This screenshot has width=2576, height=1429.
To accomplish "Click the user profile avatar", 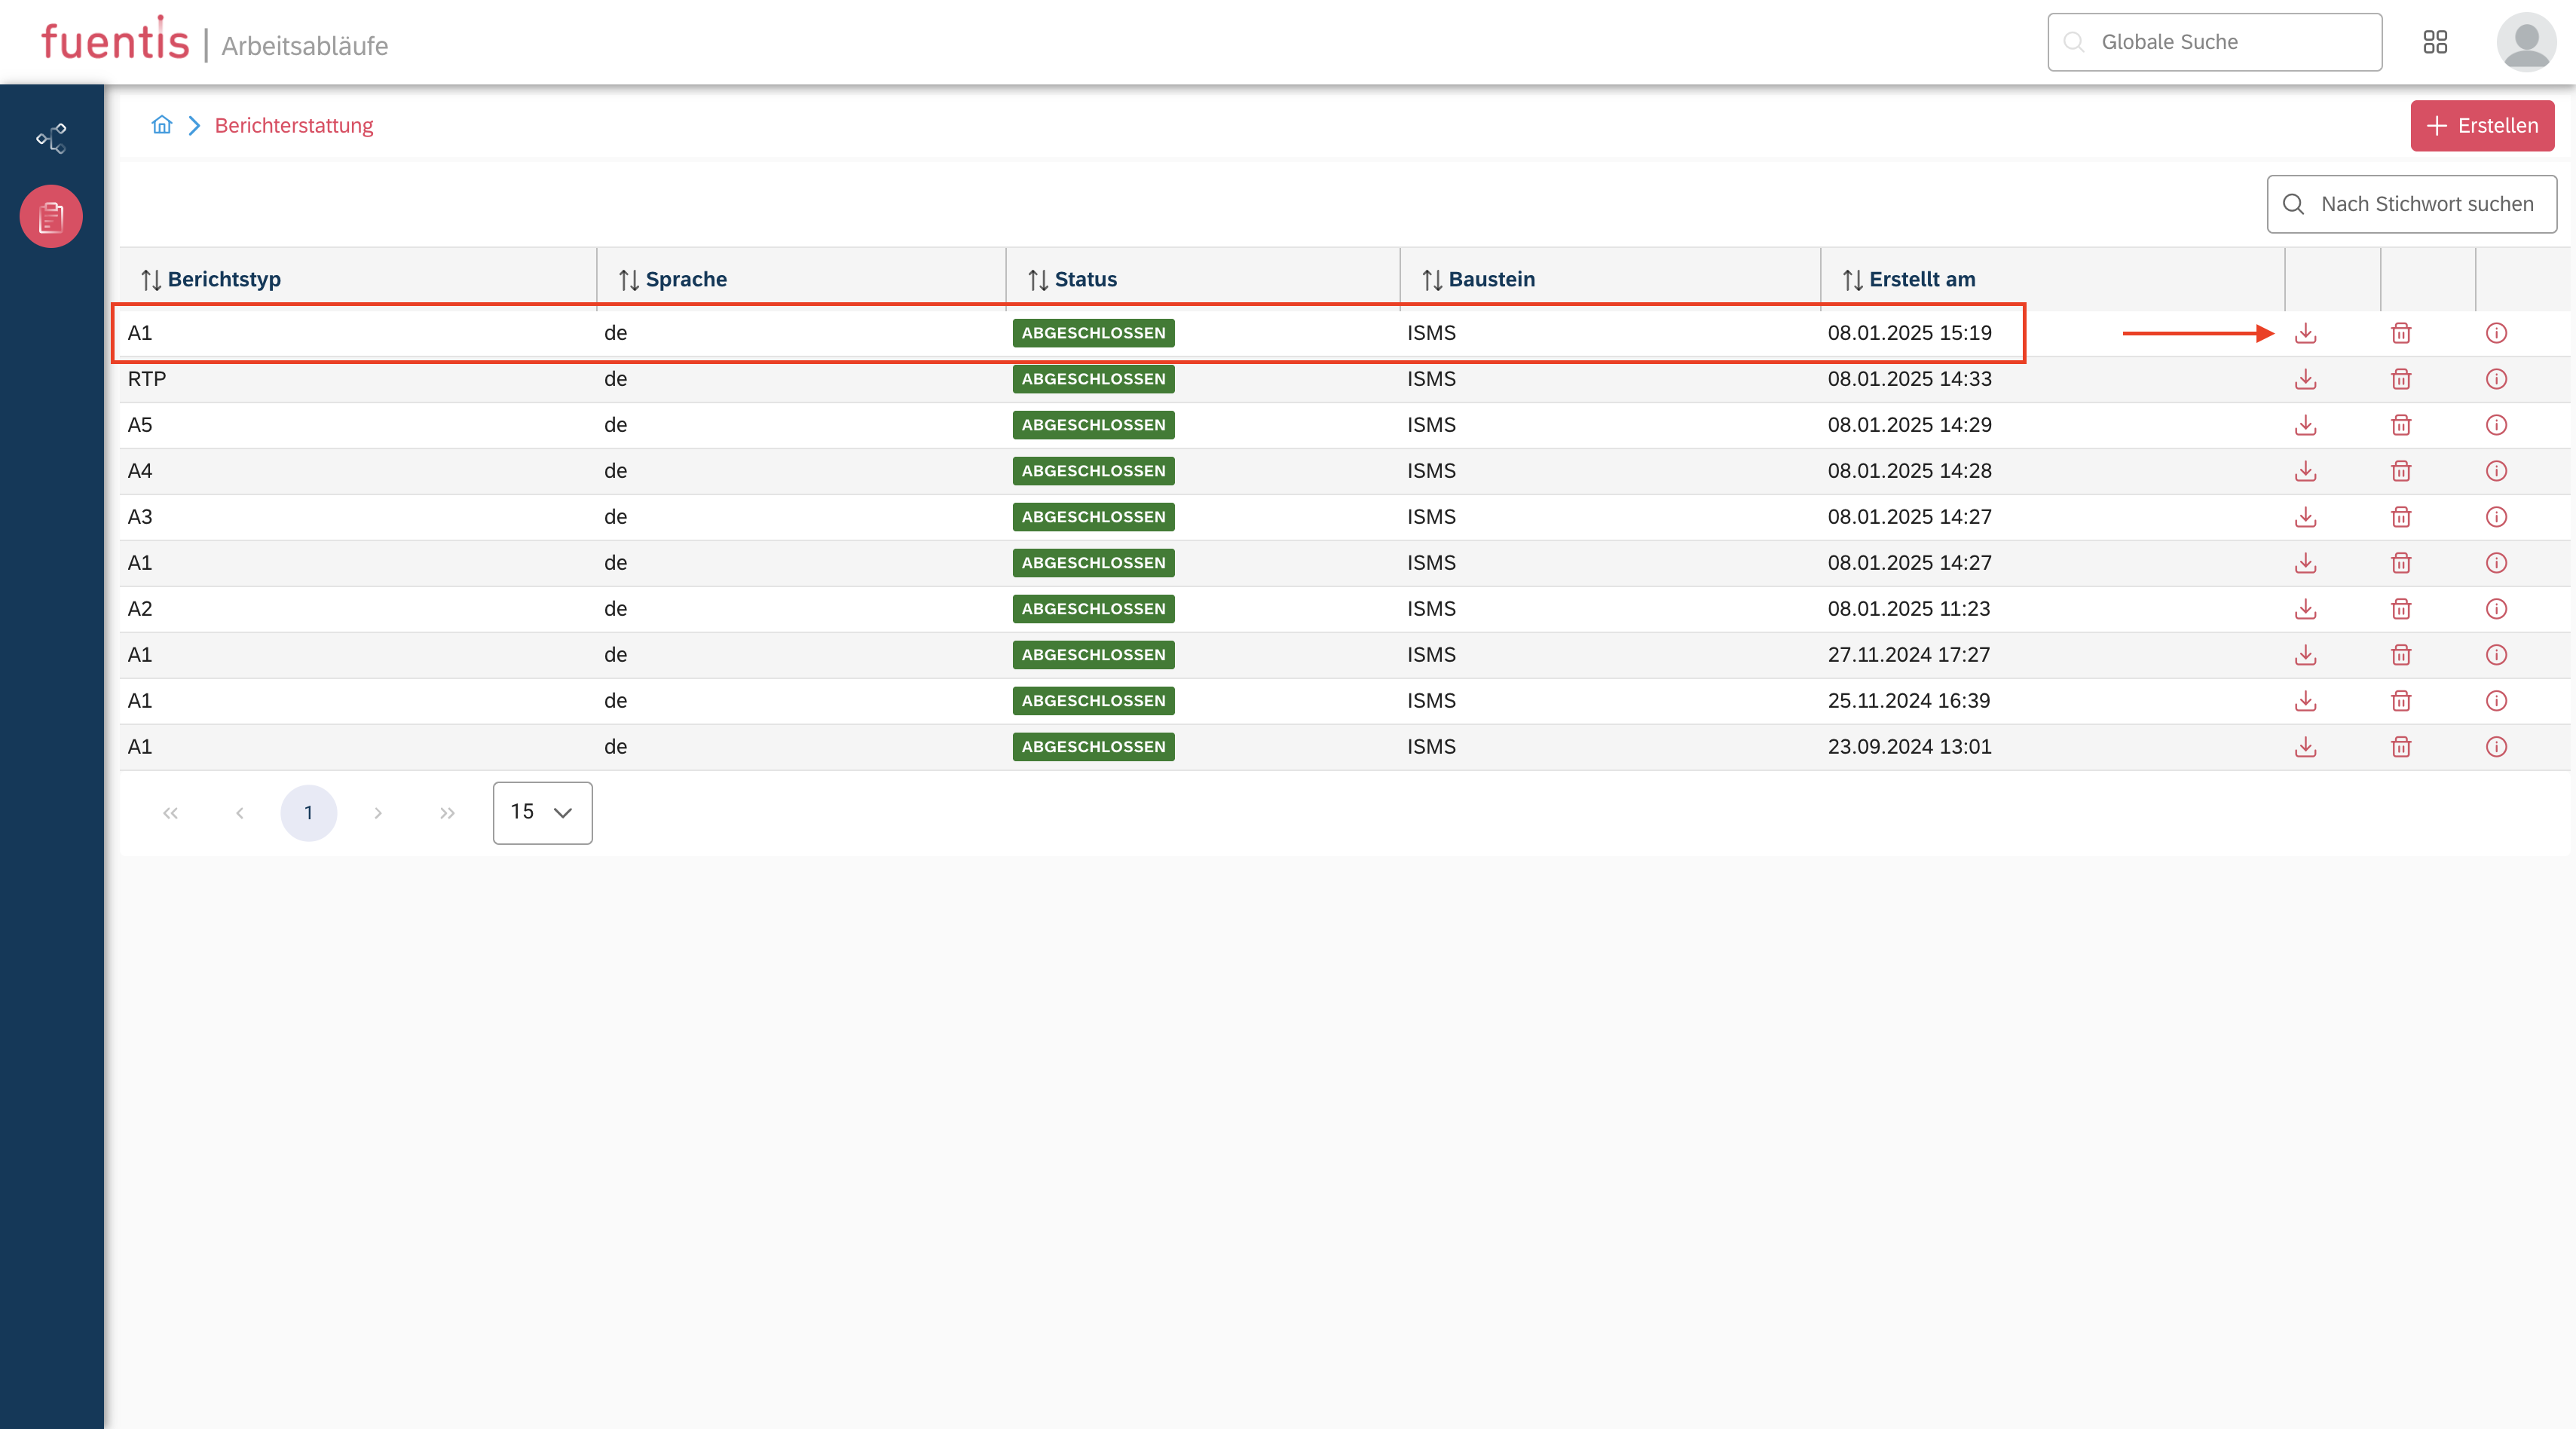I will [2526, 42].
